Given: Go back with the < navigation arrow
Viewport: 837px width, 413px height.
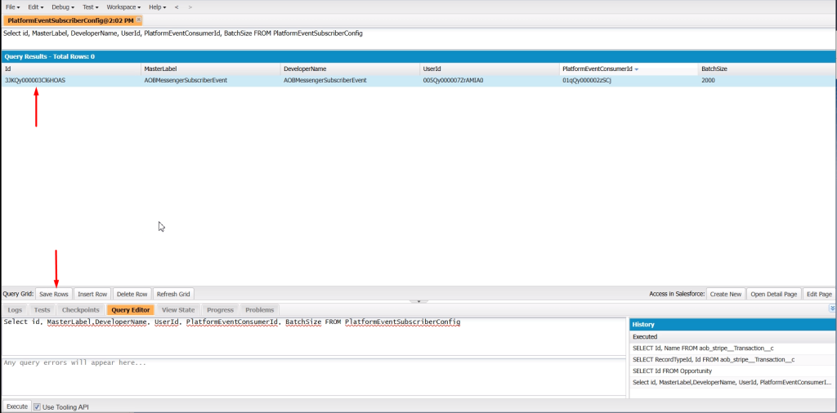Looking at the screenshot, I should point(177,7).
